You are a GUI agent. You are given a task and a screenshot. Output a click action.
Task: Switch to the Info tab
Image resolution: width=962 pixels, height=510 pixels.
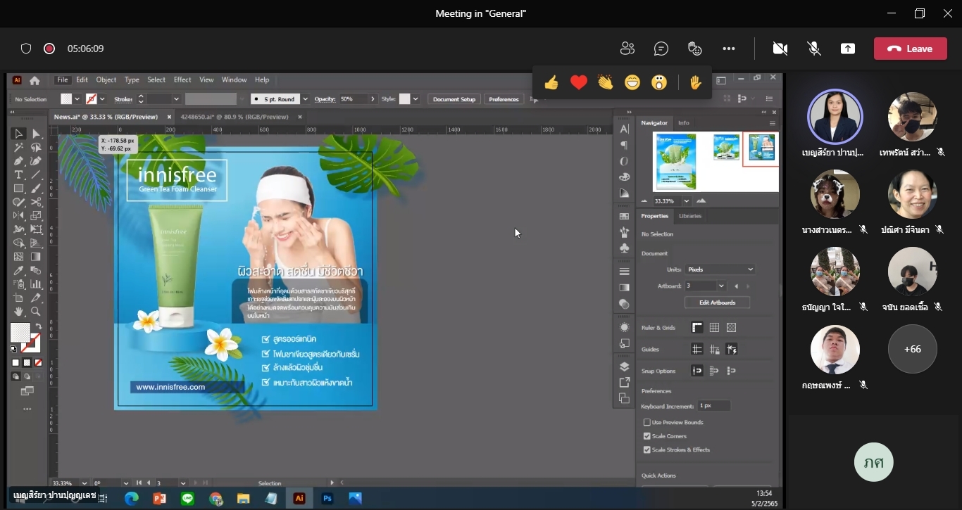coord(684,123)
